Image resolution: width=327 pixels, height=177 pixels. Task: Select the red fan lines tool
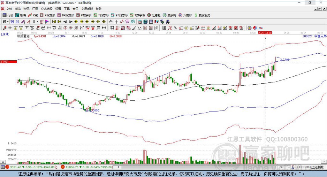118,28
